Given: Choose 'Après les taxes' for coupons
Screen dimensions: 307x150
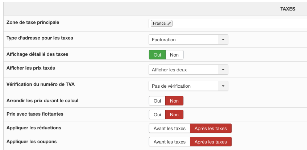Looking at the screenshot, I should [211, 142].
